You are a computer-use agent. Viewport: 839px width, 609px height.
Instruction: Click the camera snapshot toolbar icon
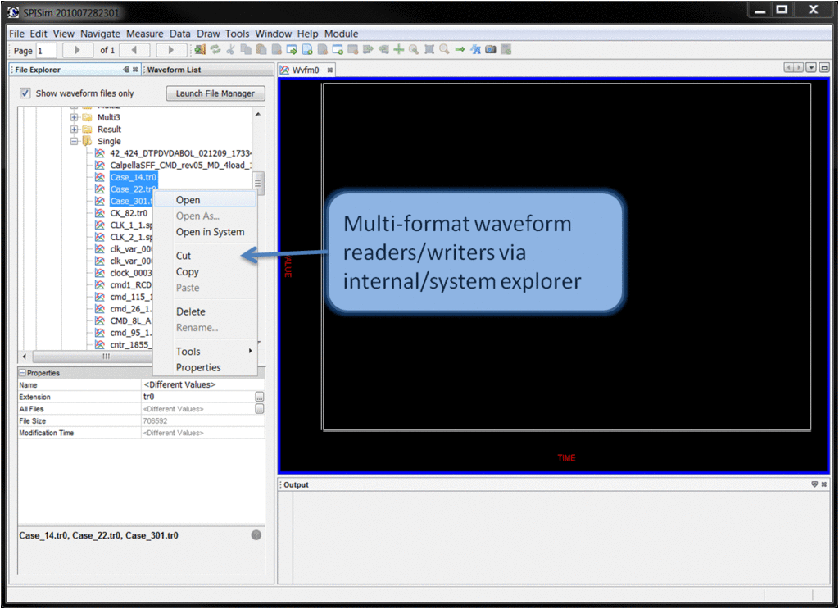point(491,50)
